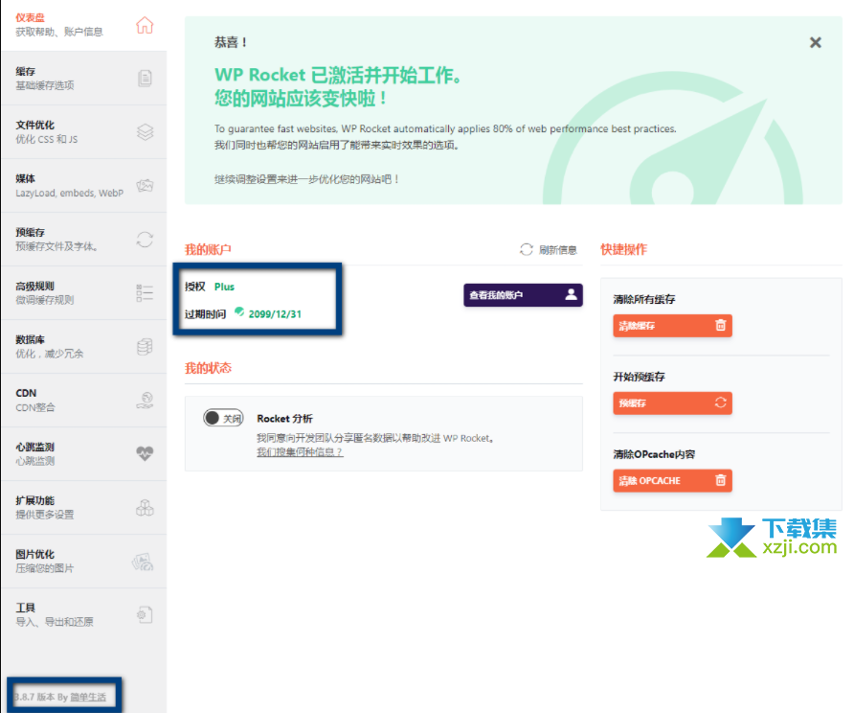Click the 开始预缓存 label

click(639, 377)
